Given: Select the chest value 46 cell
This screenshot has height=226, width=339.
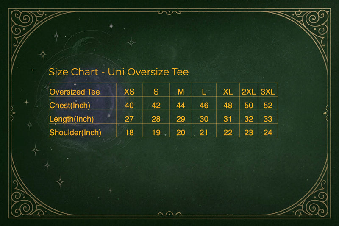Looking at the screenshot, I should tap(204, 105).
